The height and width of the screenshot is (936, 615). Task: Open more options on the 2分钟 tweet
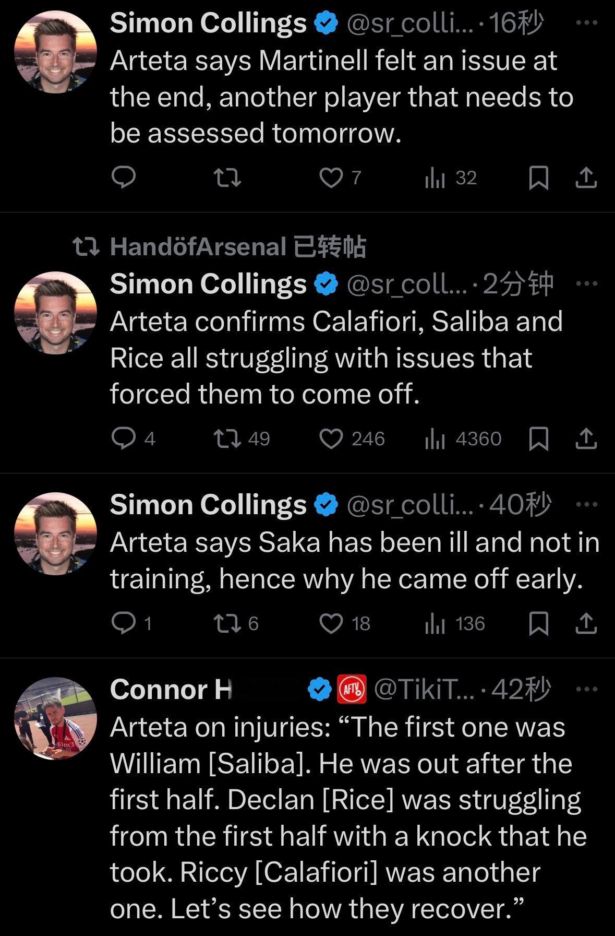pyautogui.click(x=587, y=284)
